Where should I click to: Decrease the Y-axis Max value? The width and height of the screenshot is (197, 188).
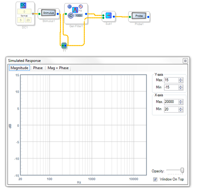click(x=181, y=81)
